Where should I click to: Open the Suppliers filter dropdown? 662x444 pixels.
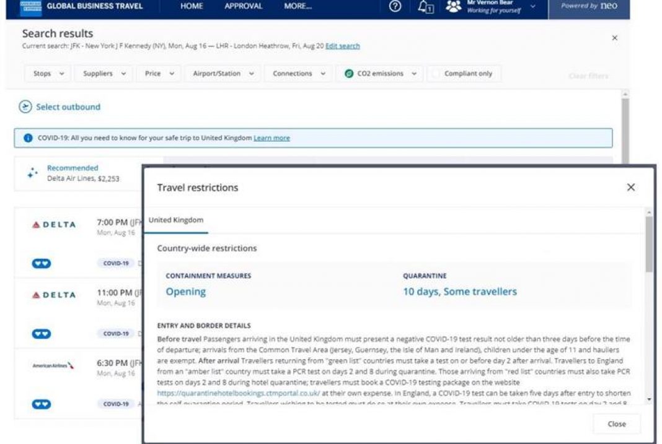[x=102, y=73]
